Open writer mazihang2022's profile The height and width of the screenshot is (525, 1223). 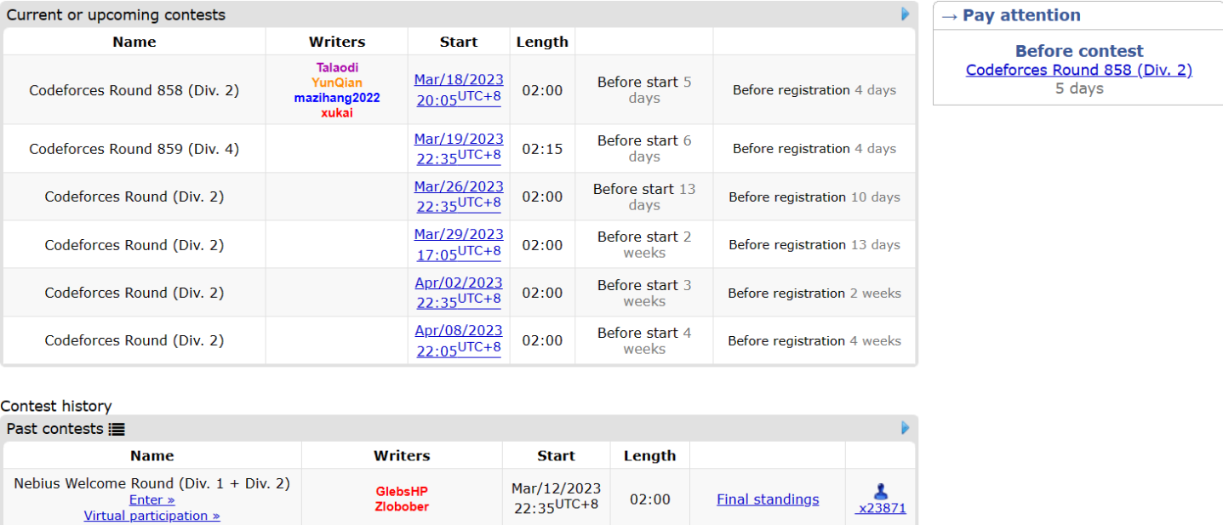pyautogui.click(x=337, y=98)
